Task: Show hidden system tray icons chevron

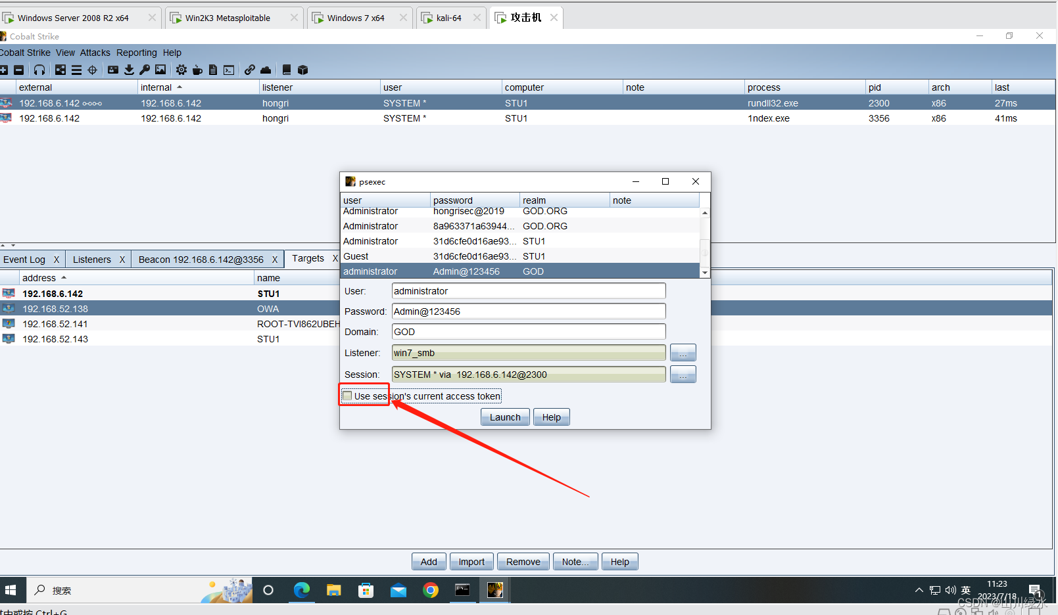Action: [919, 590]
